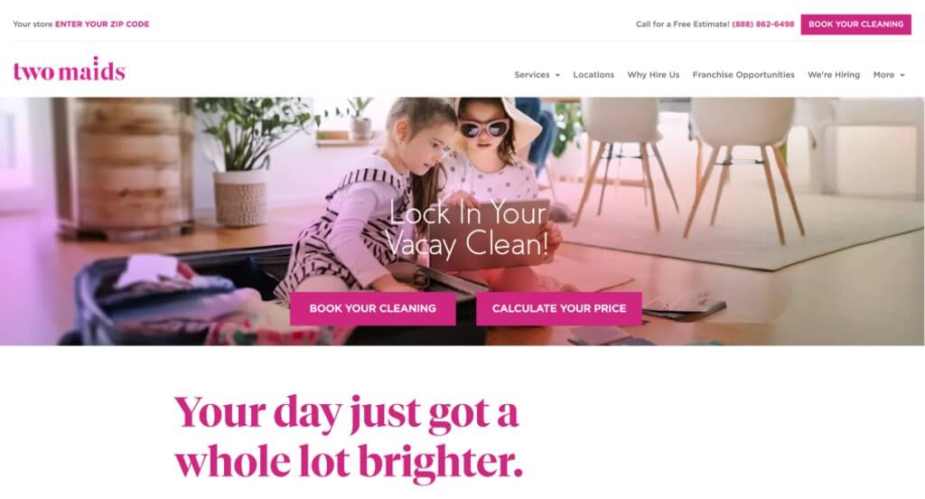Click the CALCULATE YOUR PRICE button
This screenshot has height=499, width=925.
click(558, 308)
